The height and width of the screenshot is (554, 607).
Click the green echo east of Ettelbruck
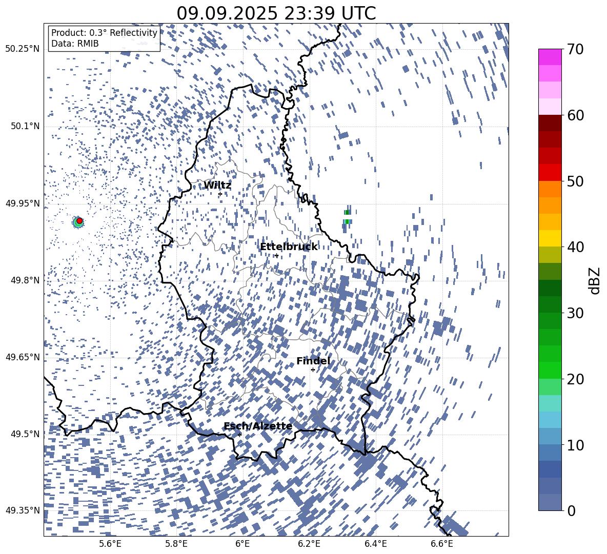coord(347,217)
